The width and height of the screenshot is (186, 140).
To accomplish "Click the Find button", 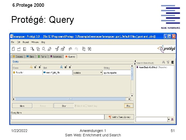I will [x=129, y=106].
